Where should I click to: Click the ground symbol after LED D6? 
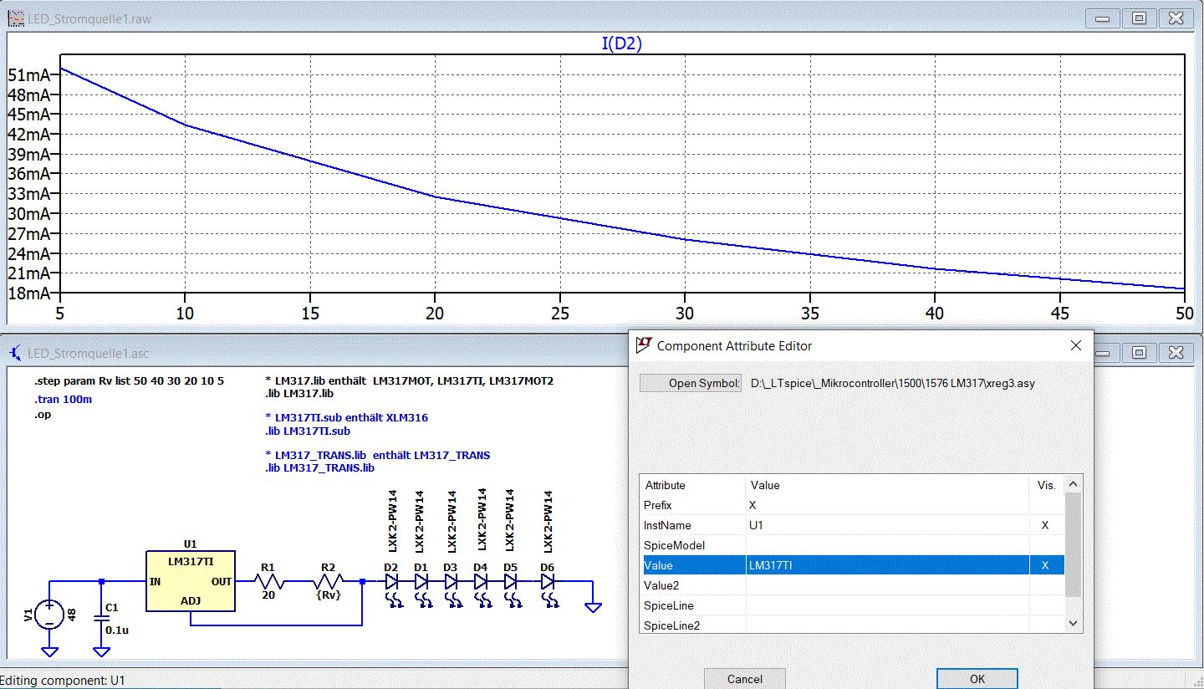(593, 606)
